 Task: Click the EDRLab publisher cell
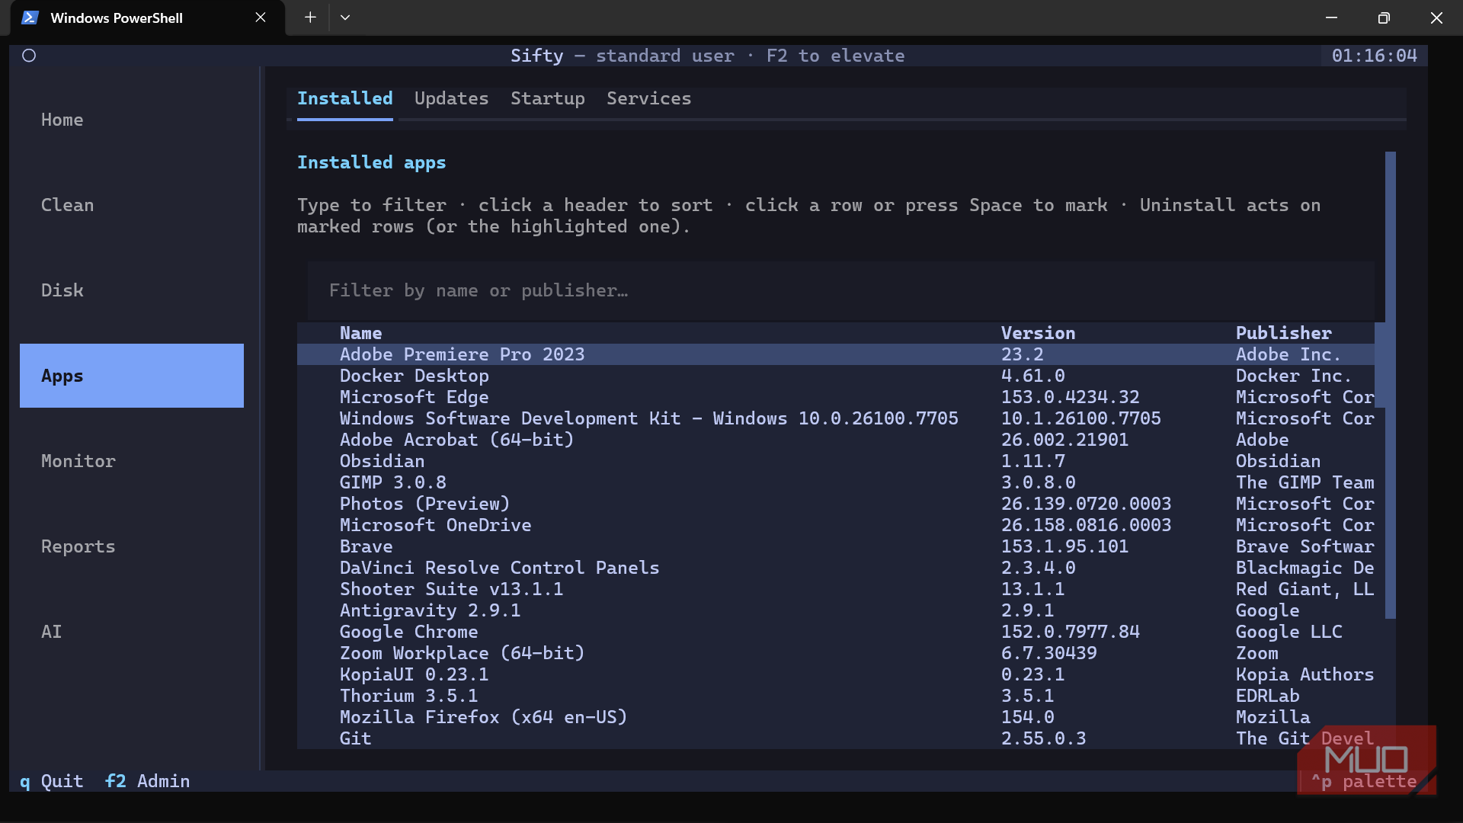point(1267,696)
